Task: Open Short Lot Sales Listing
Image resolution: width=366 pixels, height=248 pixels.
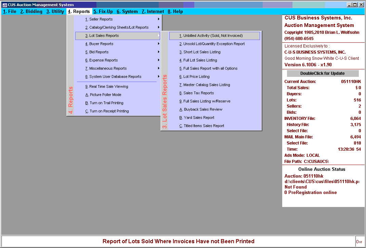Action: tap(214, 52)
